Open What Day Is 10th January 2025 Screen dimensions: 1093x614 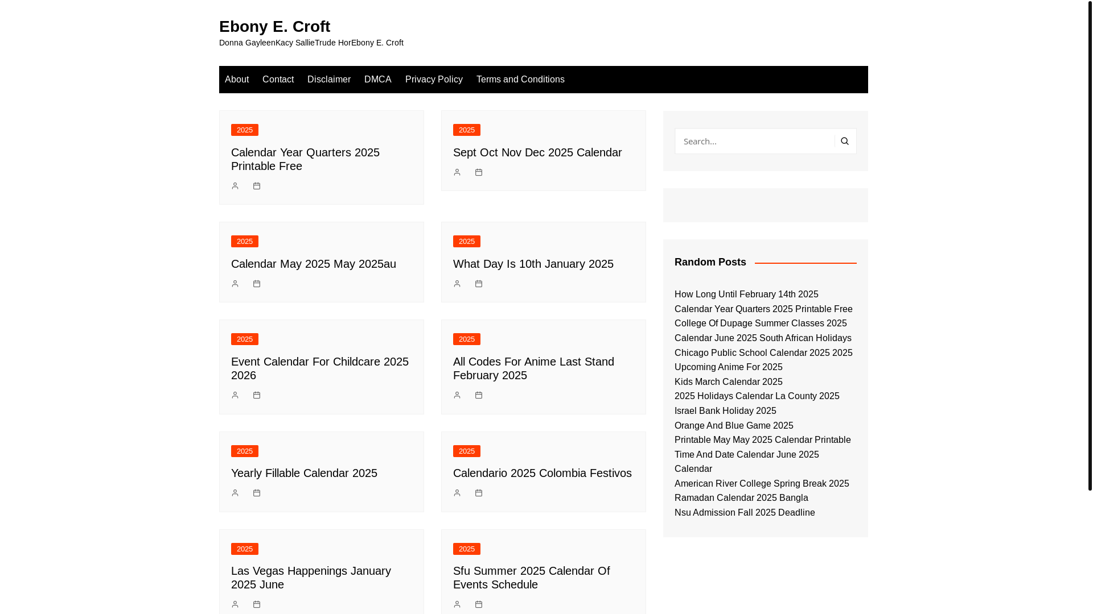coord(533,264)
